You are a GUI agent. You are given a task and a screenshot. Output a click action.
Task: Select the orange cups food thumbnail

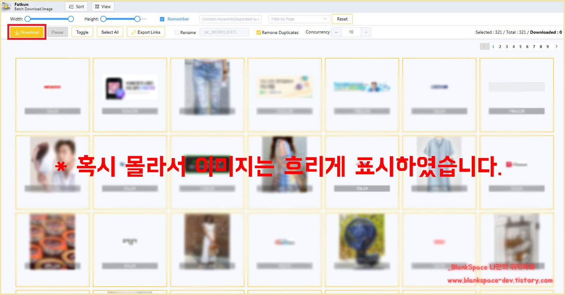click(x=53, y=250)
